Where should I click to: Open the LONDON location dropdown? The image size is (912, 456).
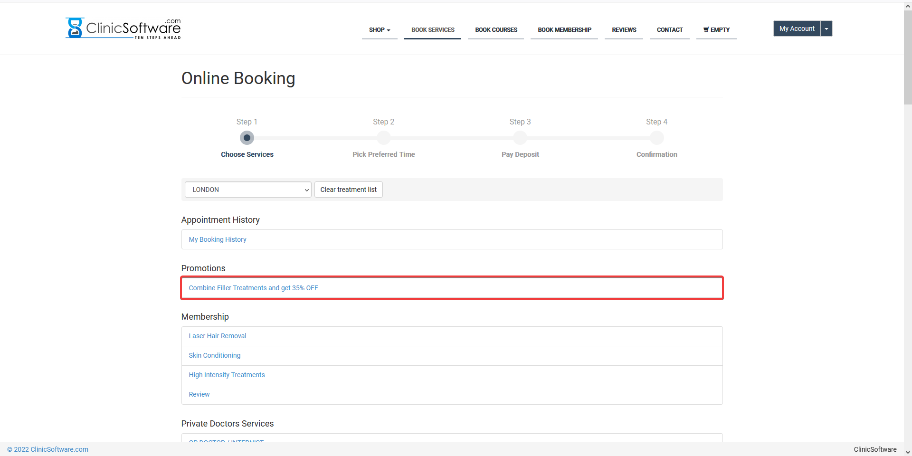(247, 190)
